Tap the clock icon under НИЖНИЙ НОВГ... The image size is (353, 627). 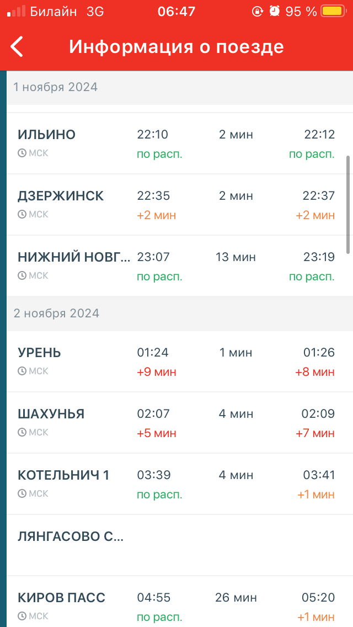click(x=23, y=275)
